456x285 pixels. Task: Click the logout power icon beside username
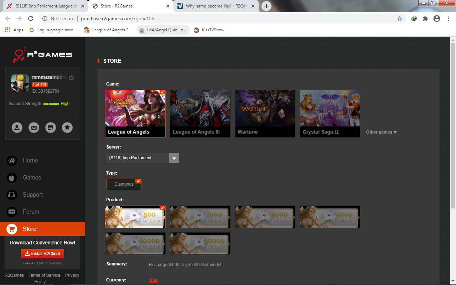point(71,78)
